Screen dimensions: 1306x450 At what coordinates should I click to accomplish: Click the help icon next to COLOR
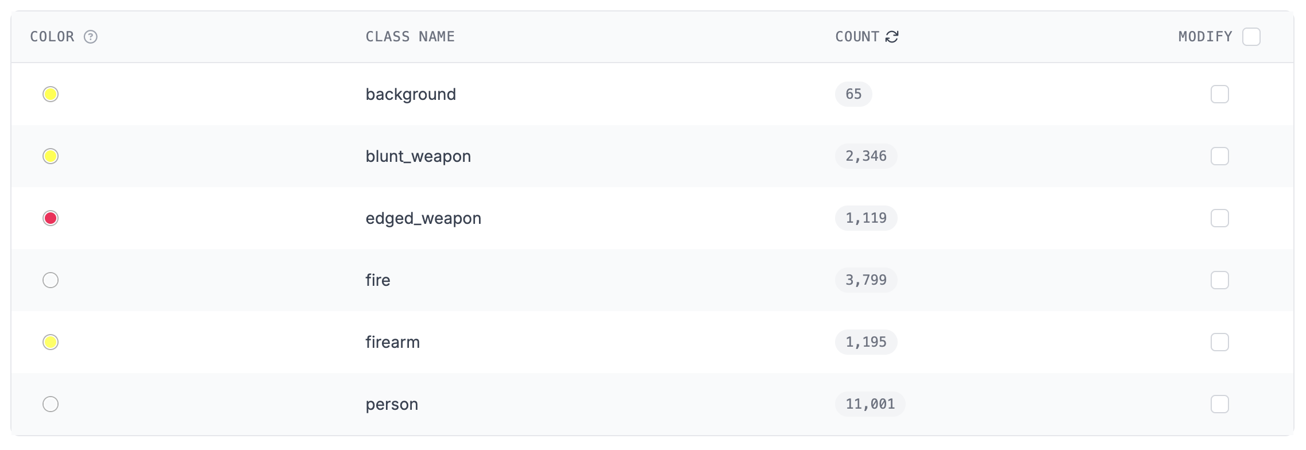[91, 37]
